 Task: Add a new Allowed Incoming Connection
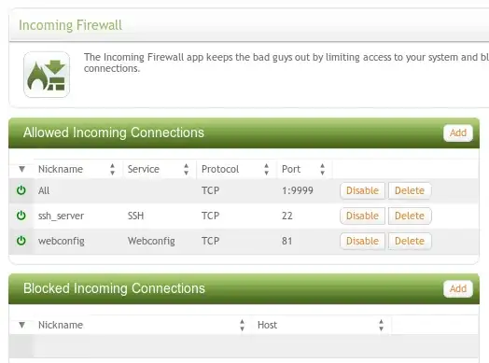(458, 133)
